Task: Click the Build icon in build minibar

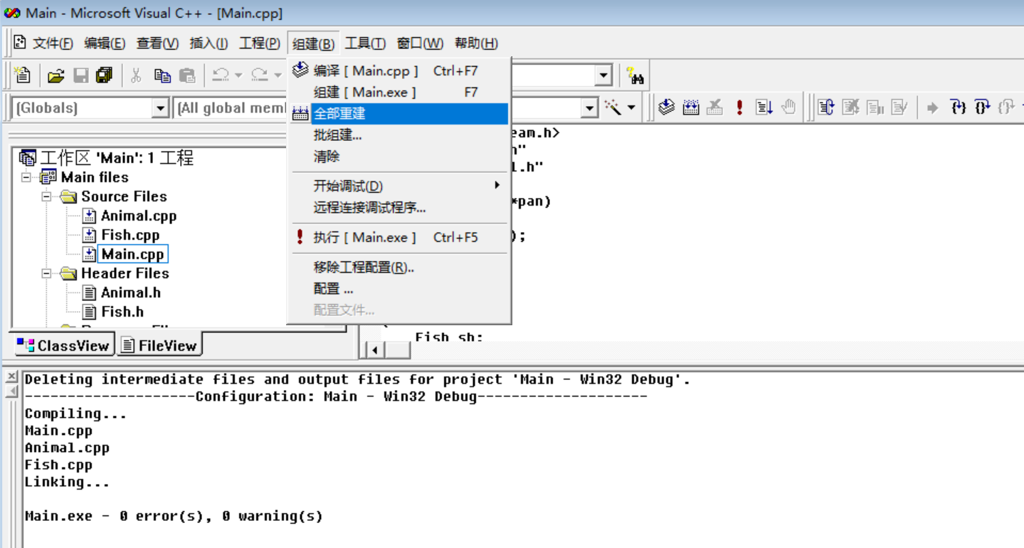Action: click(x=691, y=107)
